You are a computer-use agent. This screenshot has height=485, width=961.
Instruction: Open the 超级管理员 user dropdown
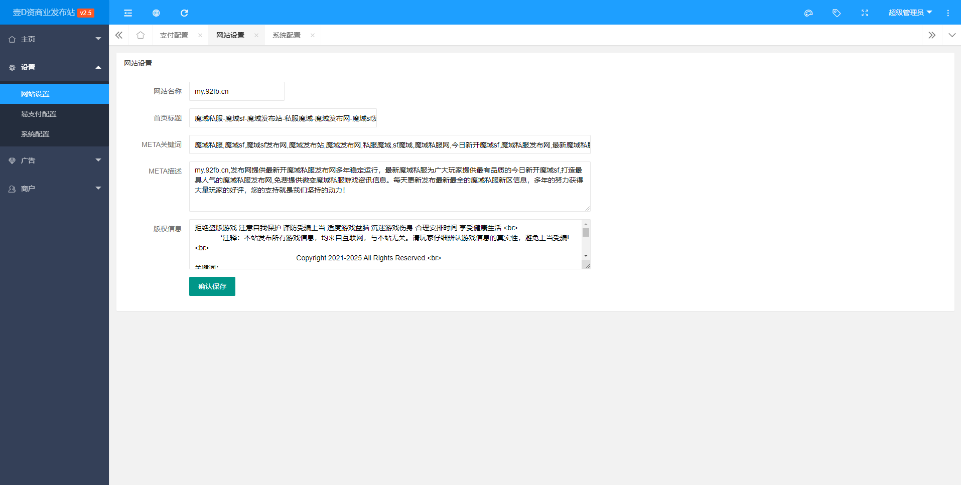tap(909, 13)
